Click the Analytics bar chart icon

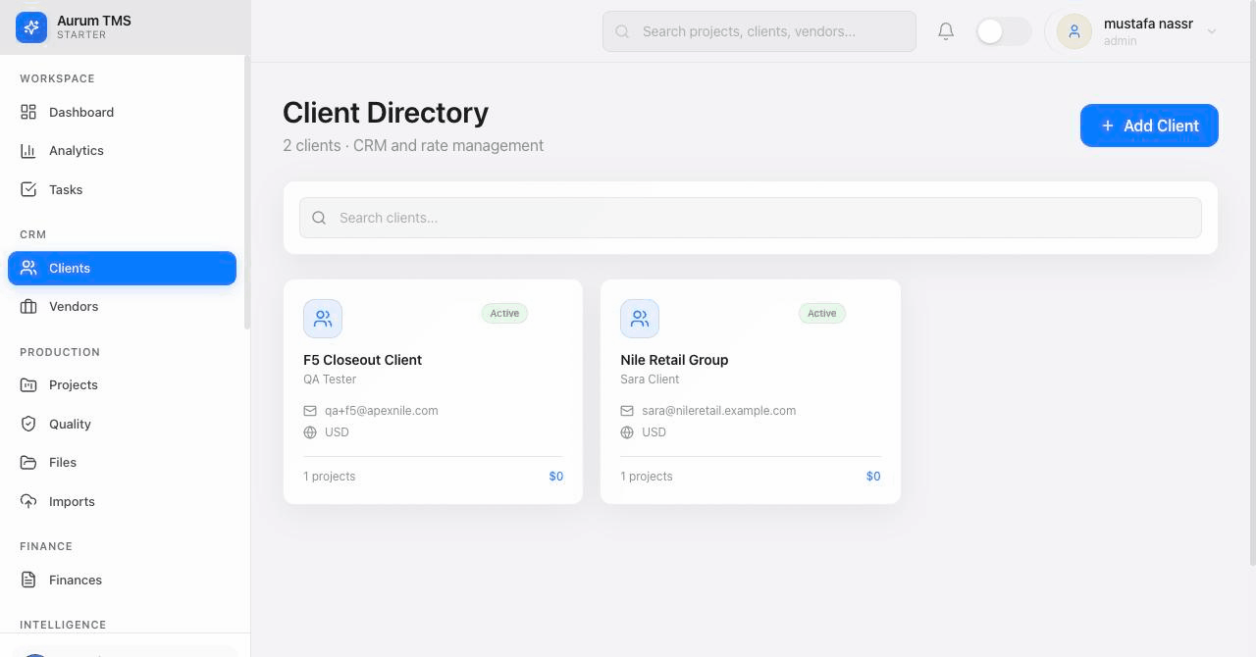[28, 150]
